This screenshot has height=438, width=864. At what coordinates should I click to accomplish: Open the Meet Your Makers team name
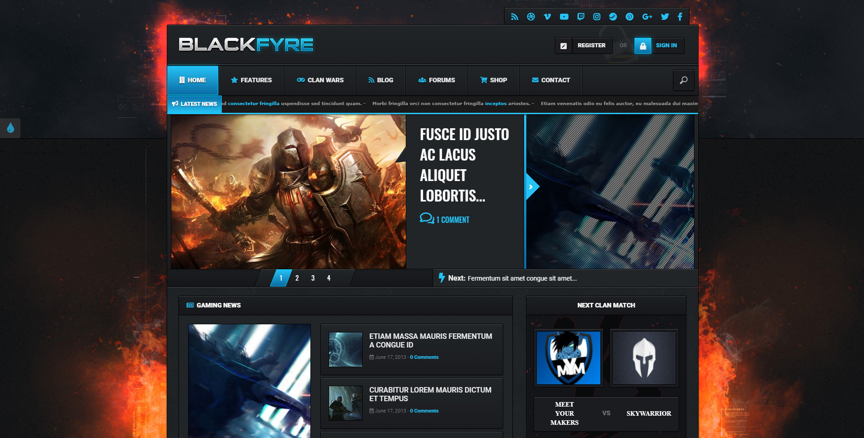(x=564, y=413)
